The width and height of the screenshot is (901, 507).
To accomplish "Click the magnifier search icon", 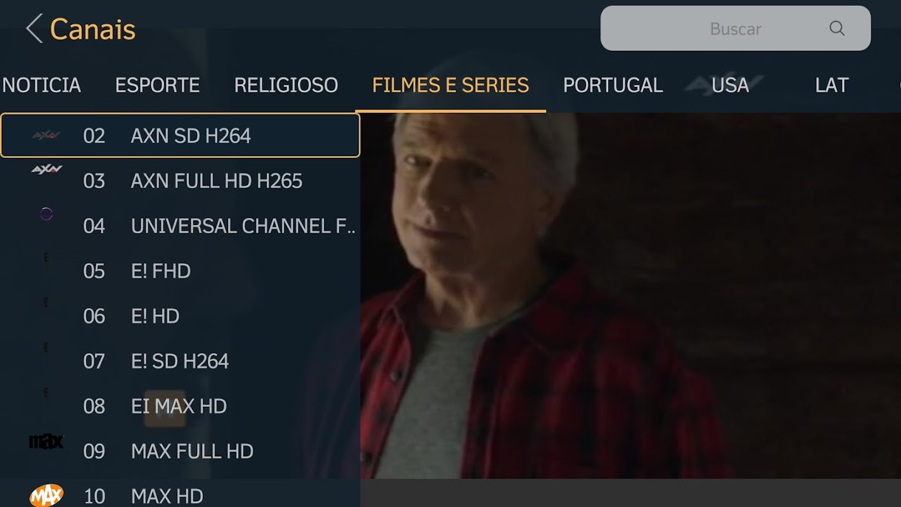I will 837,29.
